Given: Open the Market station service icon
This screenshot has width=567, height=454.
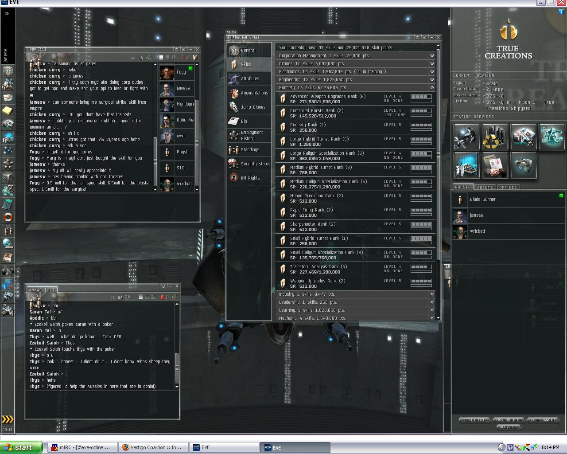Looking at the screenshot, I should click(x=523, y=137).
